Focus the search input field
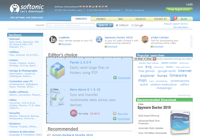 click(x=71, y=25)
